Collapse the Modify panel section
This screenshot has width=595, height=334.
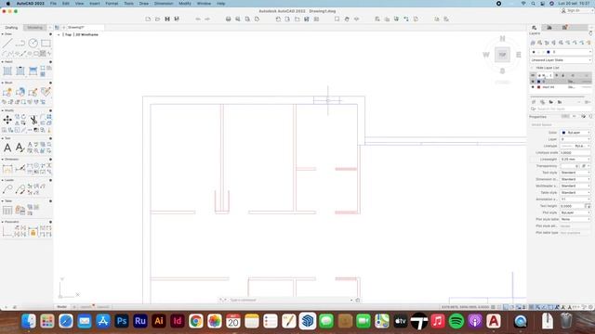(x=2, y=110)
